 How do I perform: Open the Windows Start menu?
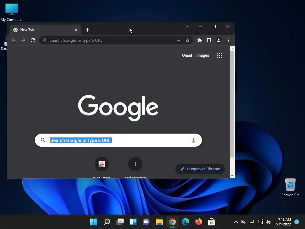point(94,222)
